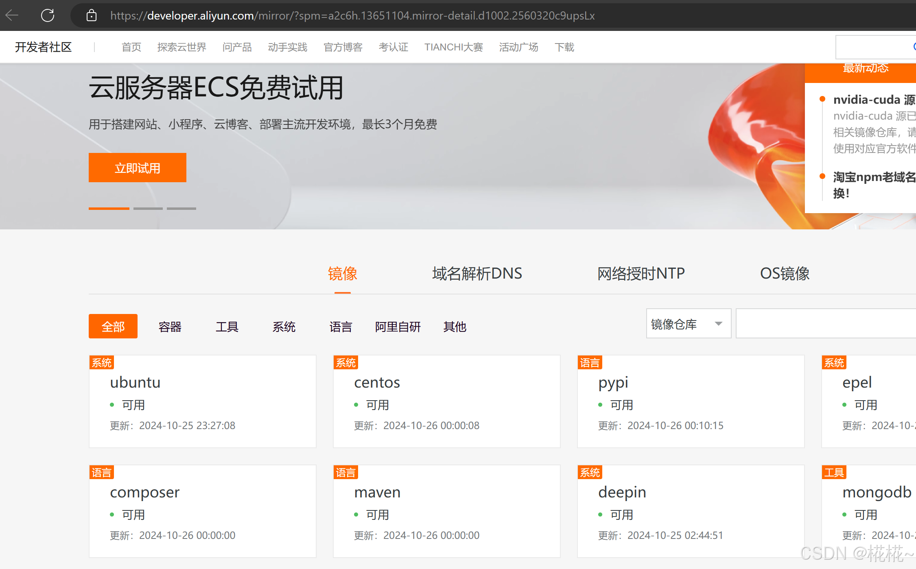
Task: Switch to the 域名解析DNS tab
Action: pyautogui.click(x=477, y=273)
